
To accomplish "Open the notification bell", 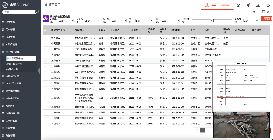I will [x=248, y=5].
